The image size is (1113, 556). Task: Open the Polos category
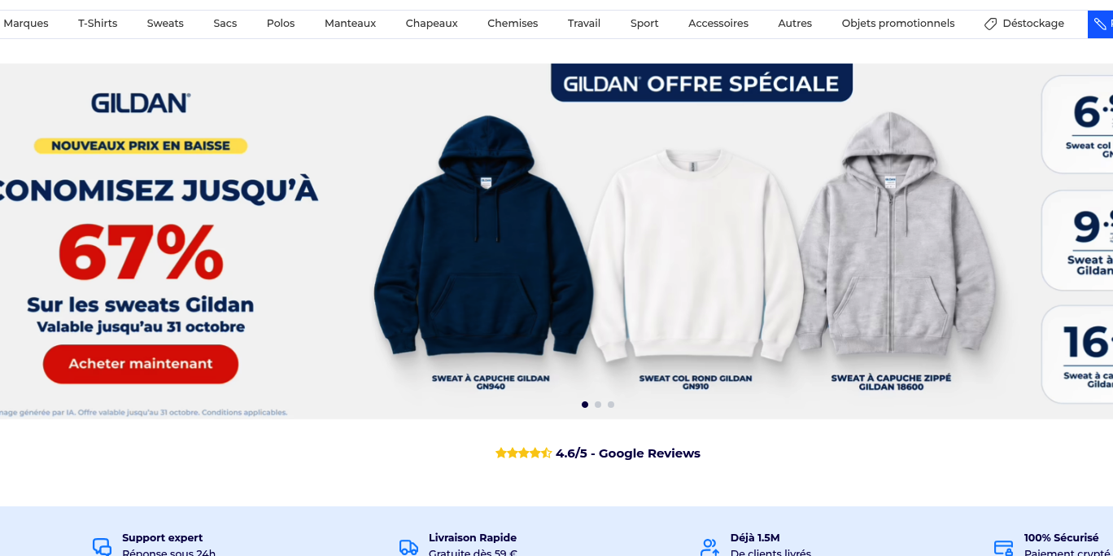tap(281, 24)
